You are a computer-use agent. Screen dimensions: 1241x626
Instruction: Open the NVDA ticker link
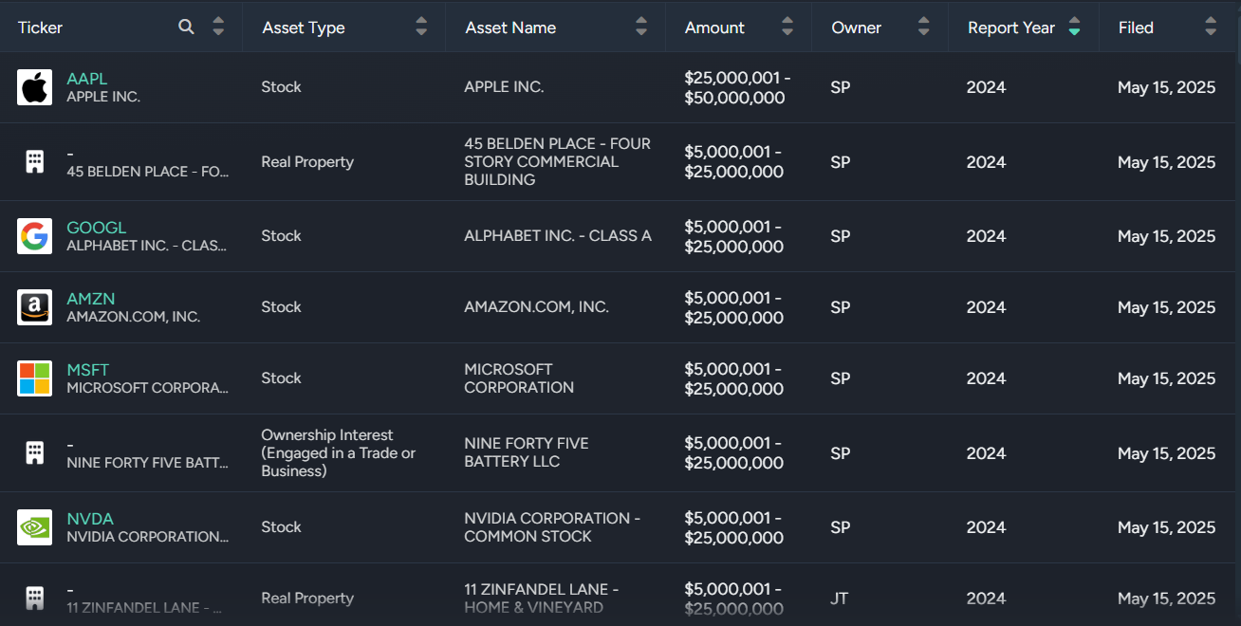click(90, 519)
